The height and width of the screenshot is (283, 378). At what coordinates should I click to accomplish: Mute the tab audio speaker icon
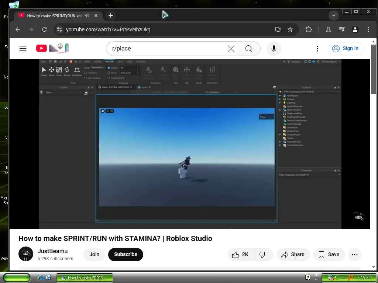pos(87,15)
